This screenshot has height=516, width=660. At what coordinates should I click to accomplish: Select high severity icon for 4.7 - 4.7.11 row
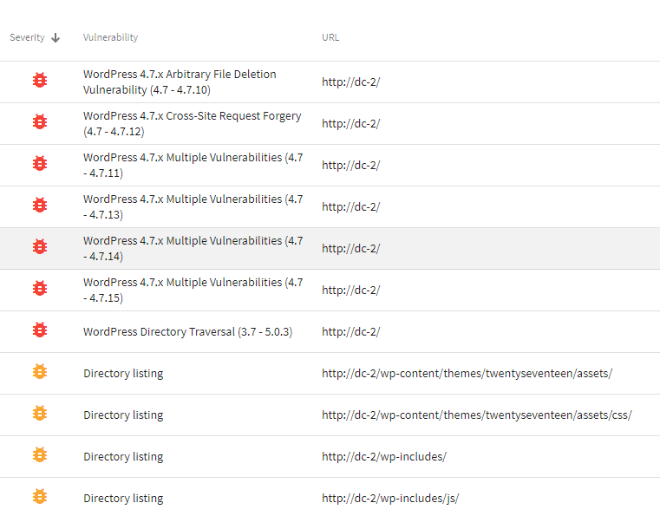click(x=39, y=163)
